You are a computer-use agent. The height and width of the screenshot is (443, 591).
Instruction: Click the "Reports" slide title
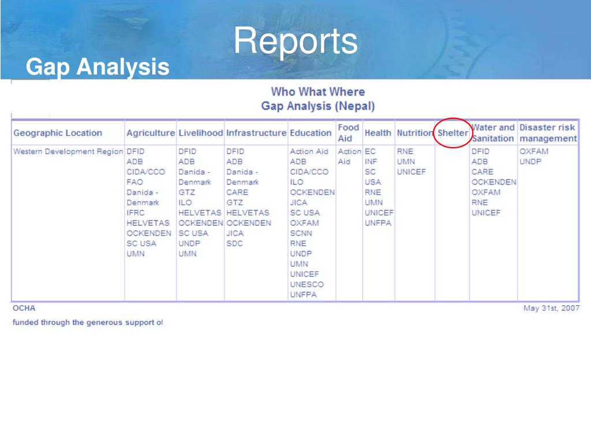[295, 41]
